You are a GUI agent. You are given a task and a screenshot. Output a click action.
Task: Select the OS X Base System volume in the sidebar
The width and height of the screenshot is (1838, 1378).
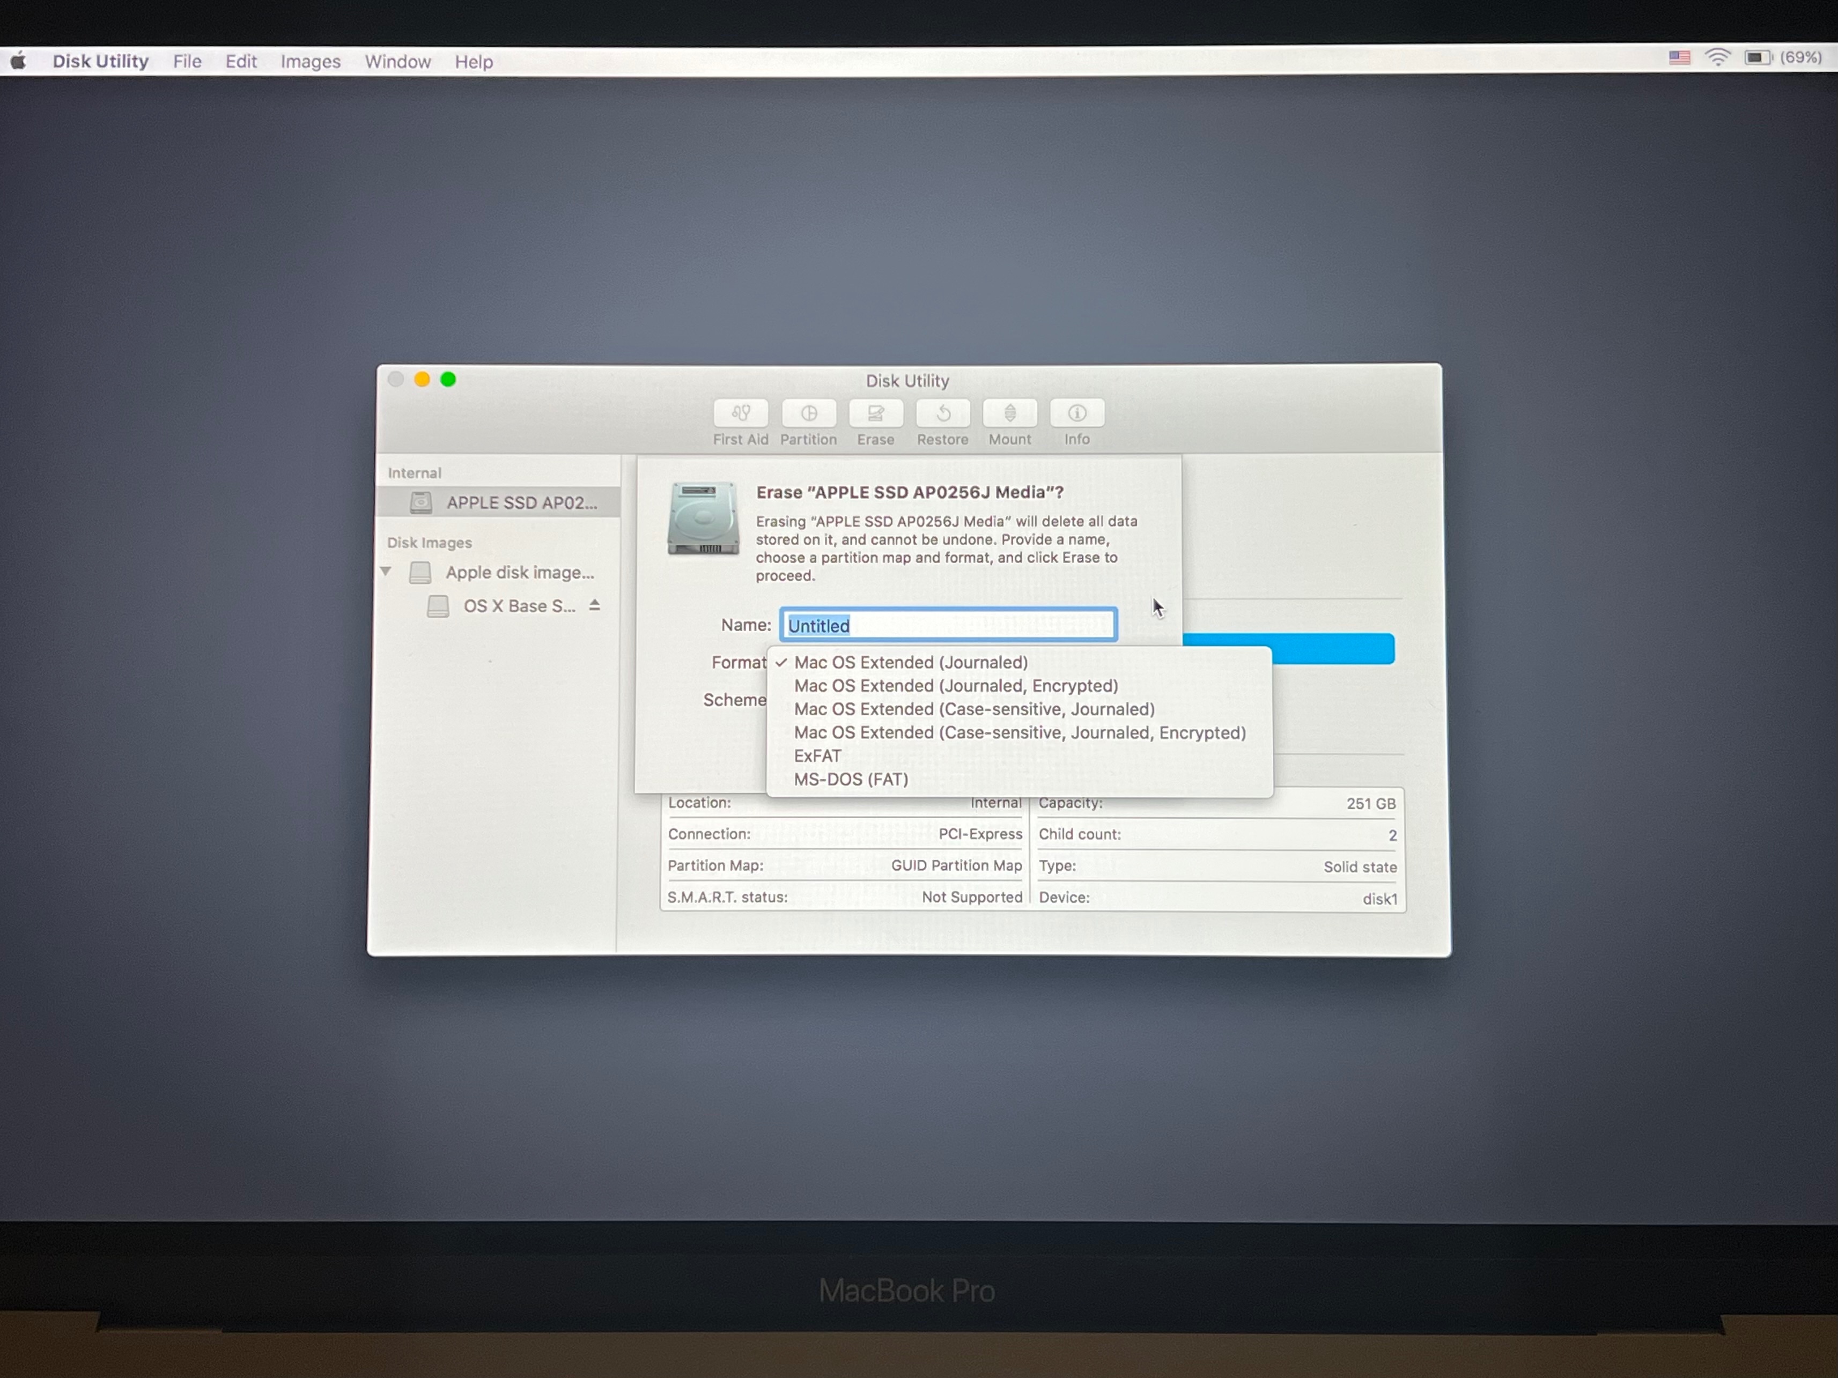(x=519, y=606)
